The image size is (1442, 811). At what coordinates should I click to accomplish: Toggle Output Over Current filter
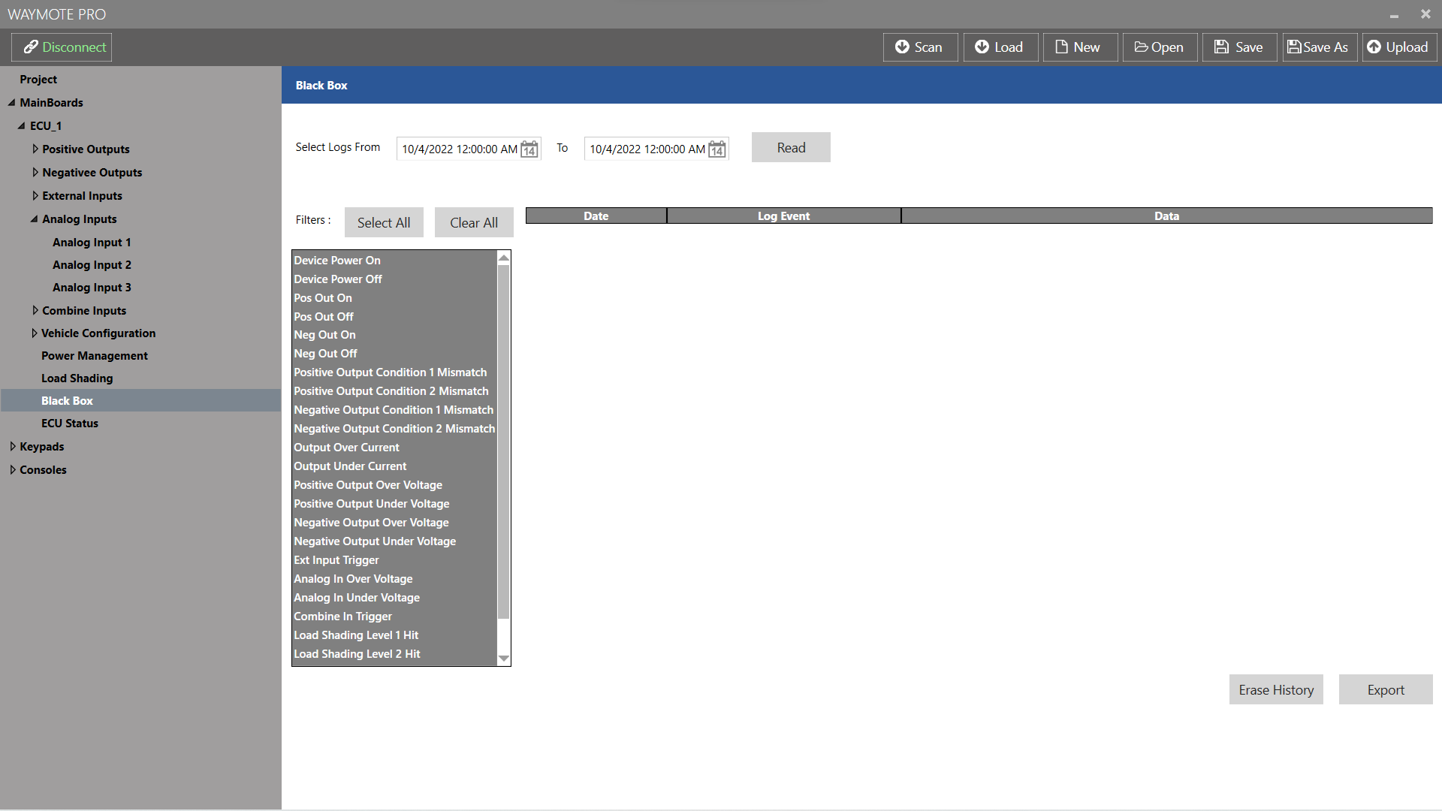point(346,448)
